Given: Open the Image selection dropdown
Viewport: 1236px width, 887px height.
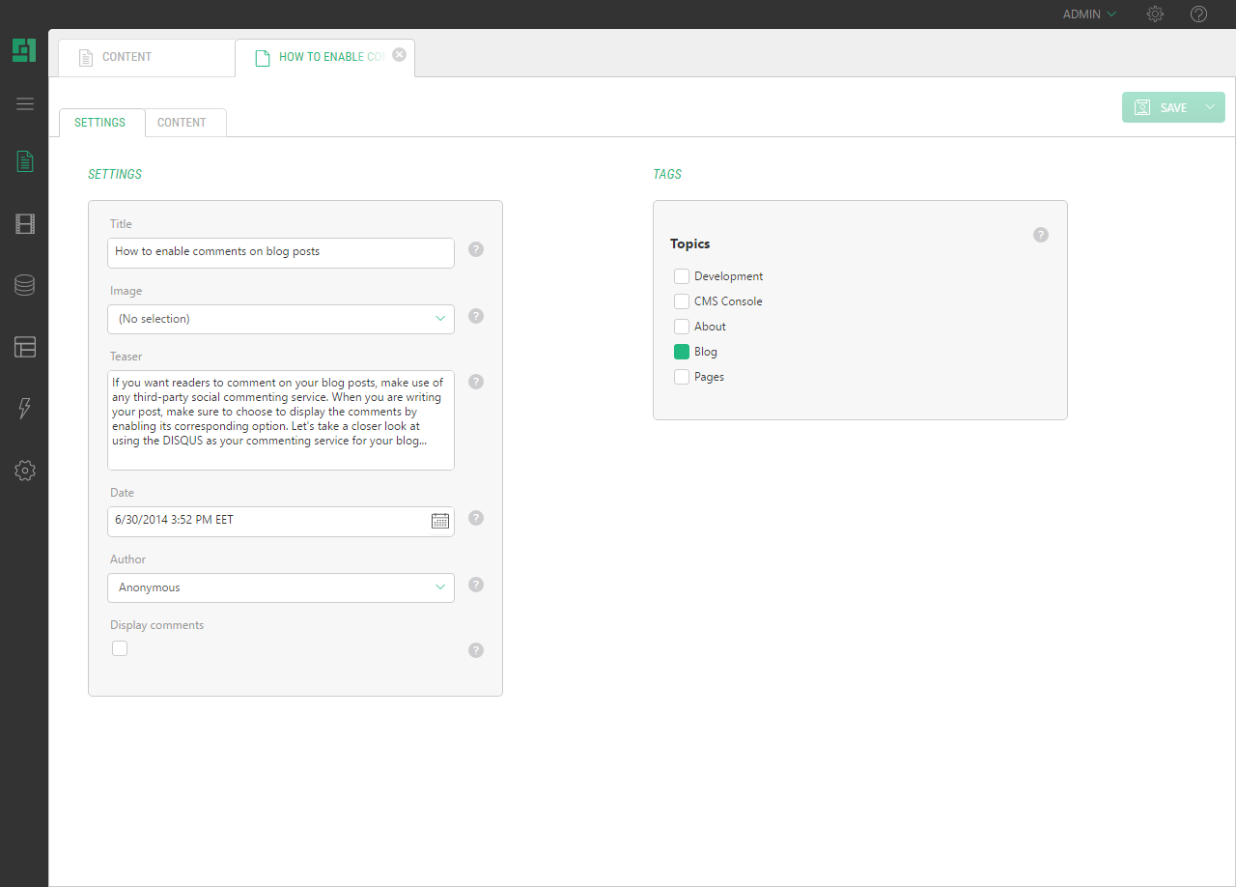Looking at the screenshot, I should (280, 319).
